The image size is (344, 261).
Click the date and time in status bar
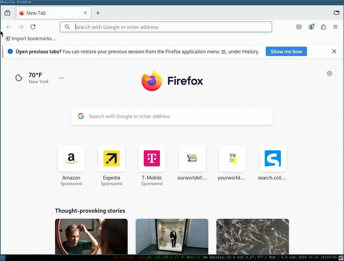point(317,257)
